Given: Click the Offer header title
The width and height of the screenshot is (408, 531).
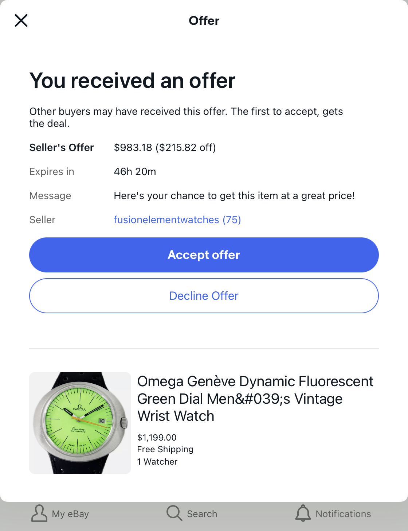Looking at the screenshot, I should (x=204, y=21).
